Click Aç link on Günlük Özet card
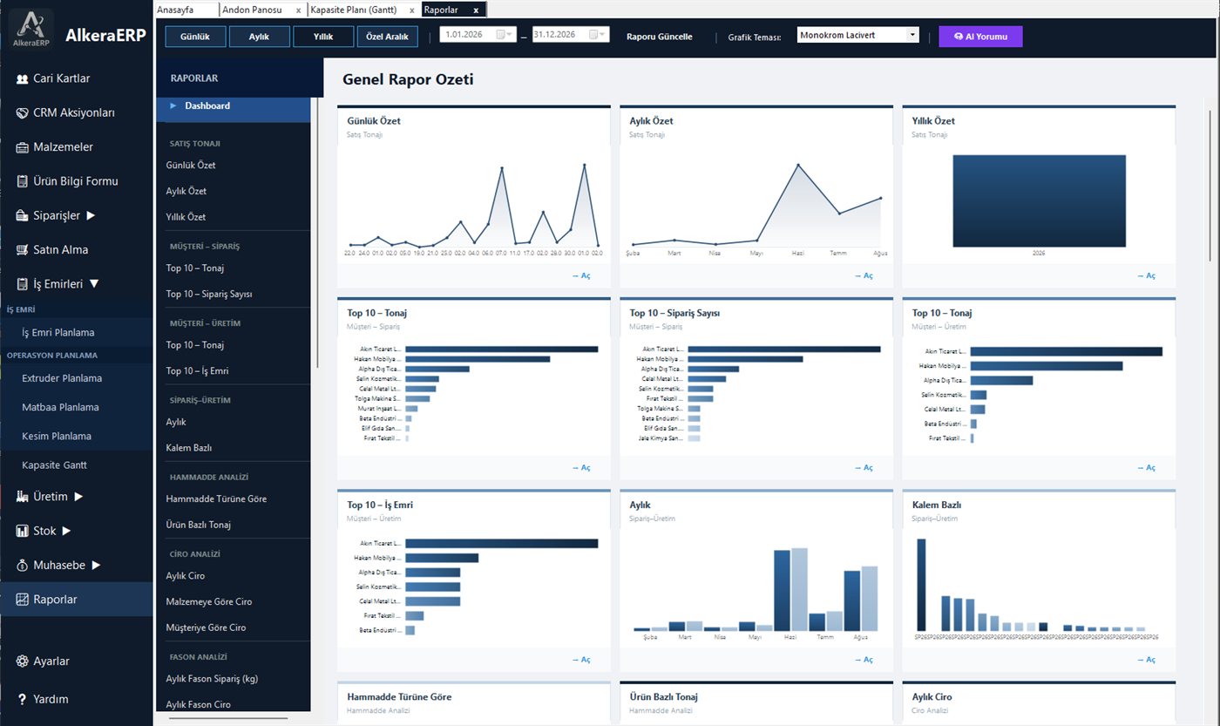This screenshot has height=726, width=1220. click(581, 275)
